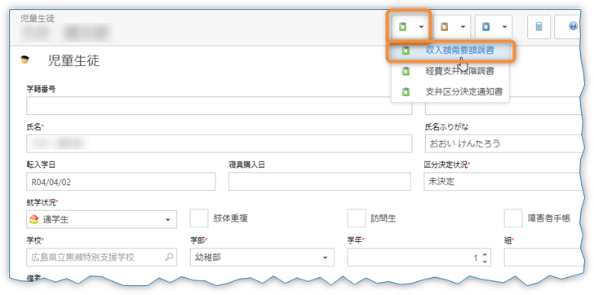This screenshot has width=594, height=295.
Task: Expand the orange clipboard dropdown arrow
Action: click(463, 27)
